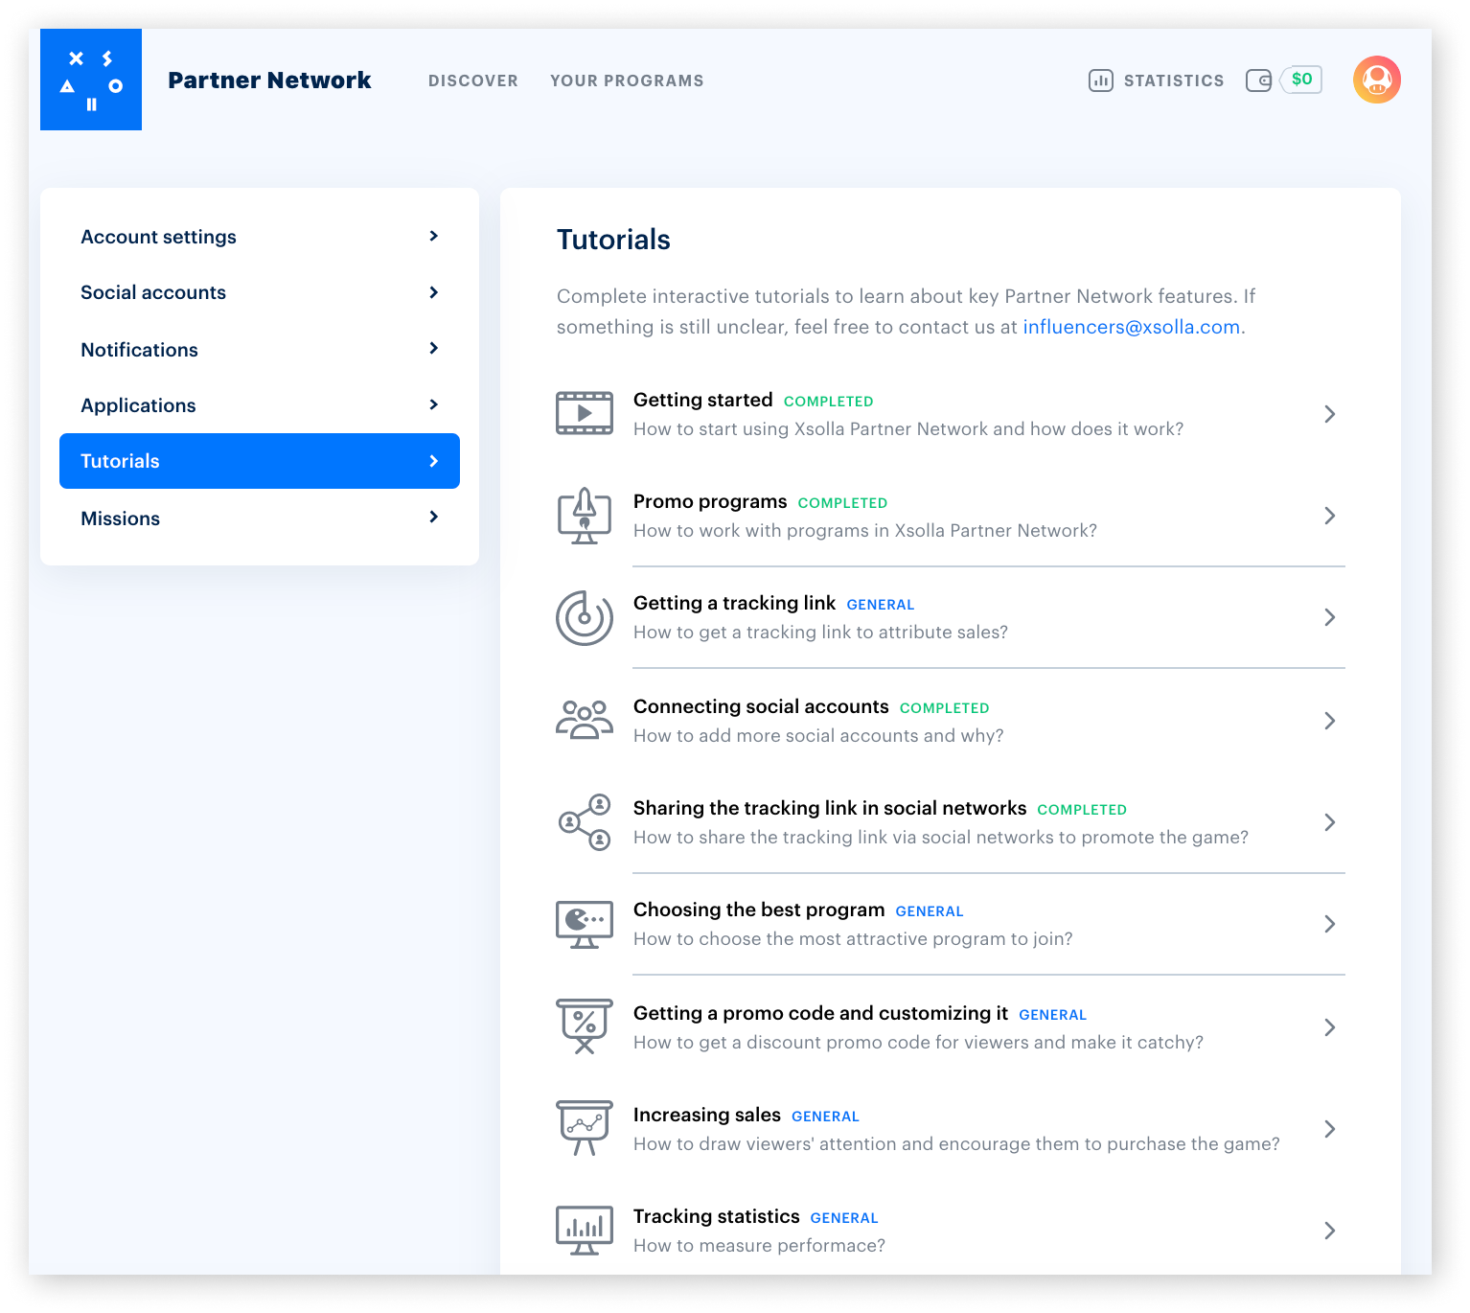Click the influencers@xsolla.com email link
1470x1313 pixels.
(1131, 327)
